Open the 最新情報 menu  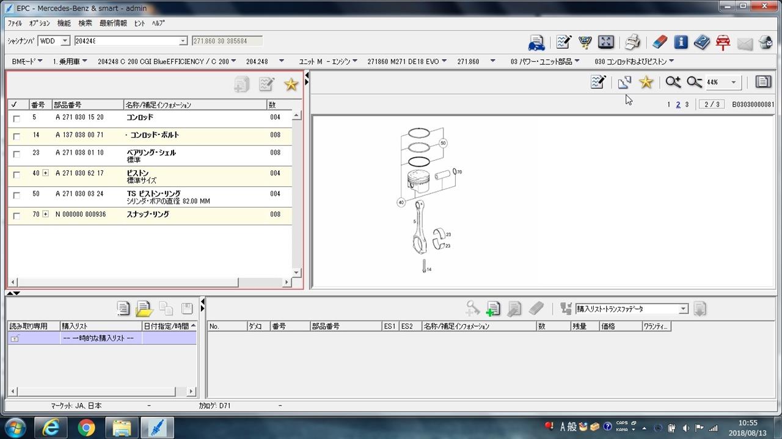(113, 23)
